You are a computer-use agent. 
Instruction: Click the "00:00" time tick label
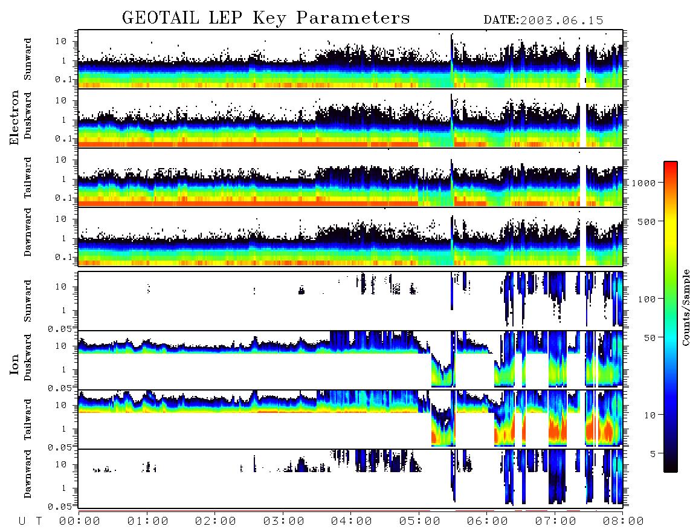pyautogui.click(x=80, y=521)
